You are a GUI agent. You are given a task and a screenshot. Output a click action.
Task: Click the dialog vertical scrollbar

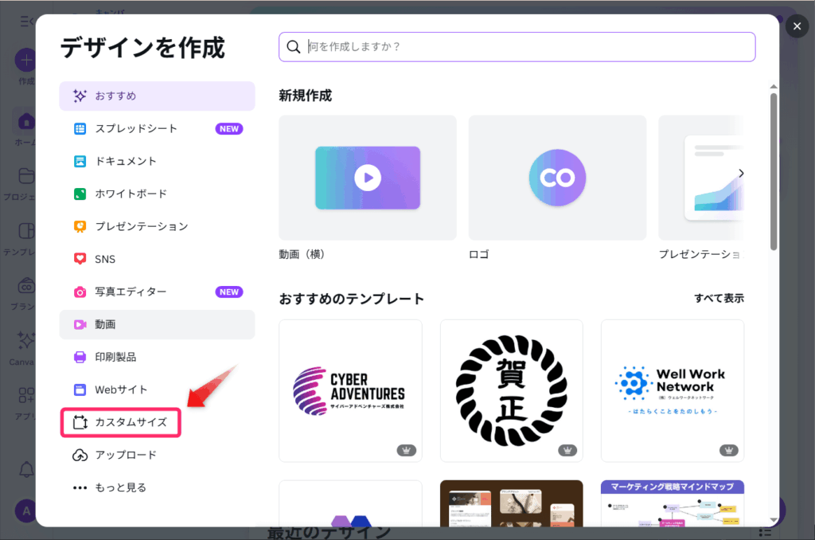coord(774,172)
